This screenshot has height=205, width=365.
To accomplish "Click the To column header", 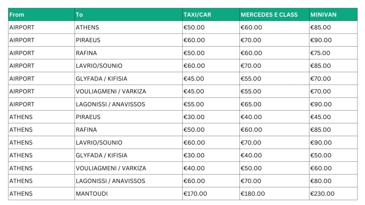I will pyautogui.click(x=79, y=15).
